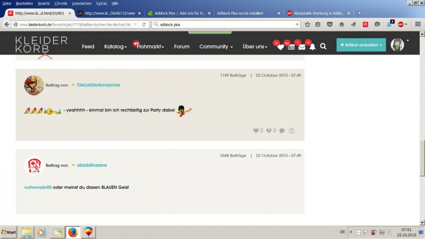This screenshot has width=425, height=239.
Task: Open the Lesezeichen menu
Action: (x=82, y=3)
